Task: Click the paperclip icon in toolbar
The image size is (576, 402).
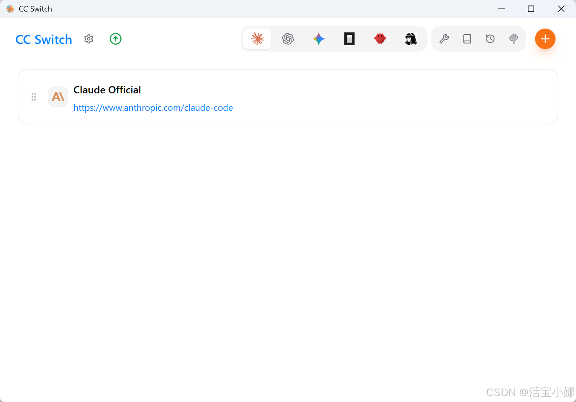Action: pos(513,39)
